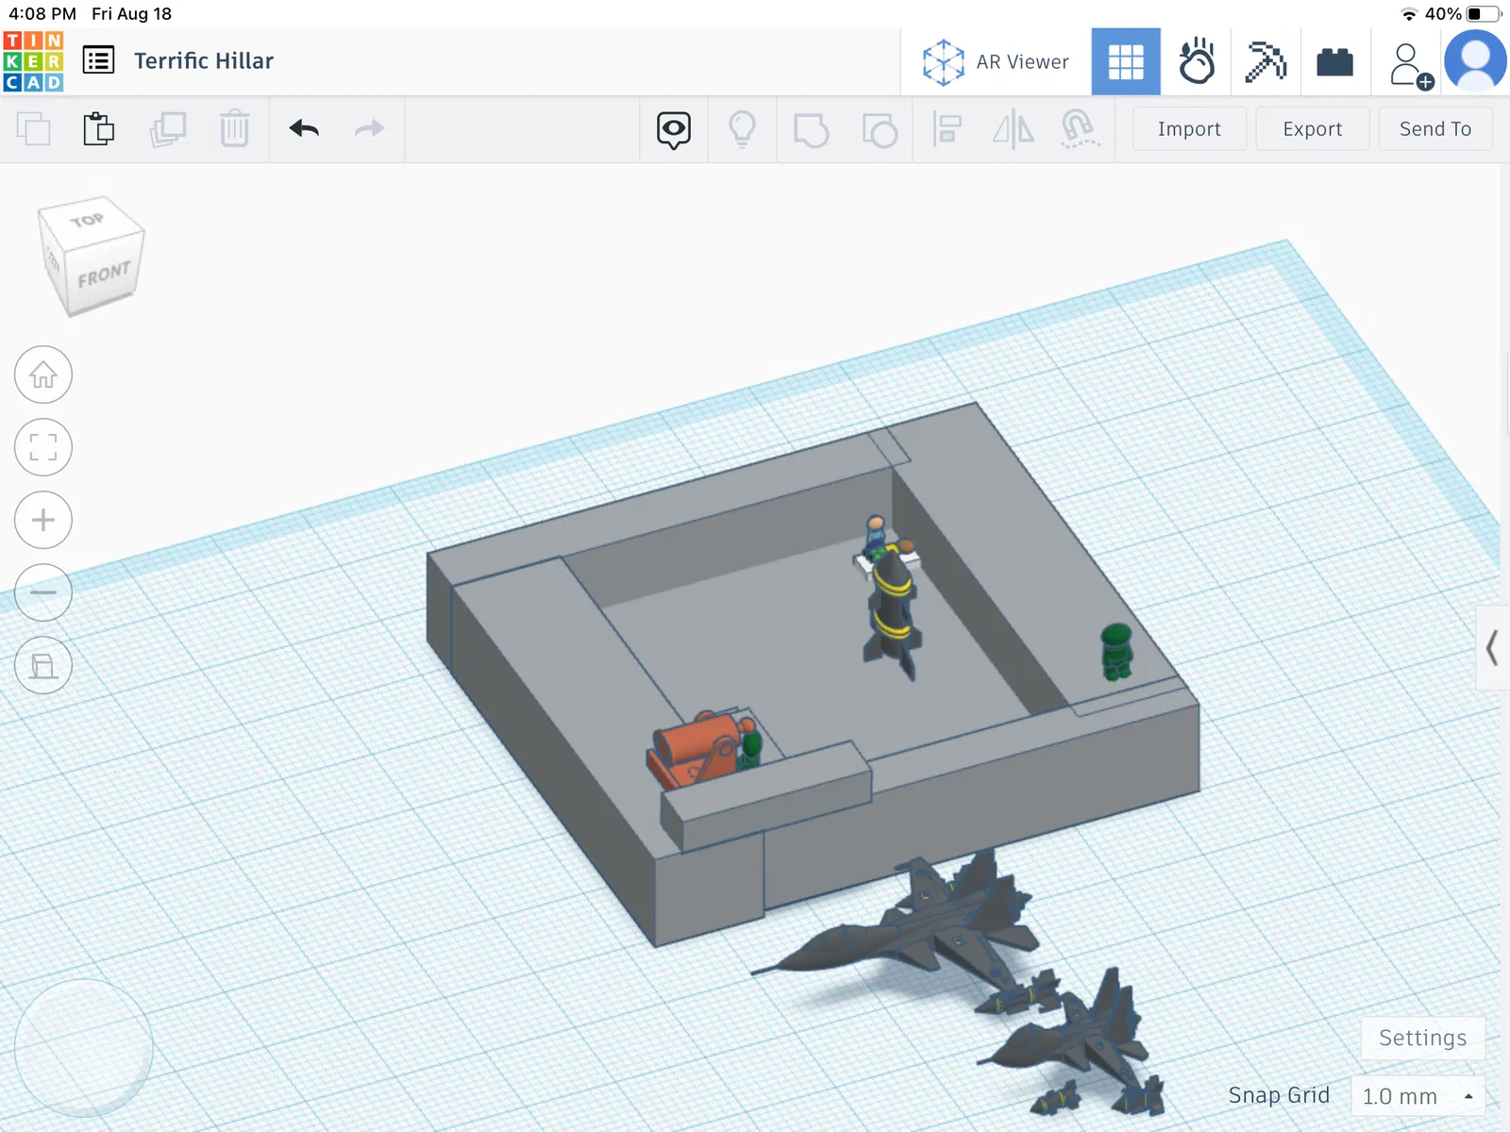
Task: Click the FRONT face of view cube
Action: coord(104,275)
